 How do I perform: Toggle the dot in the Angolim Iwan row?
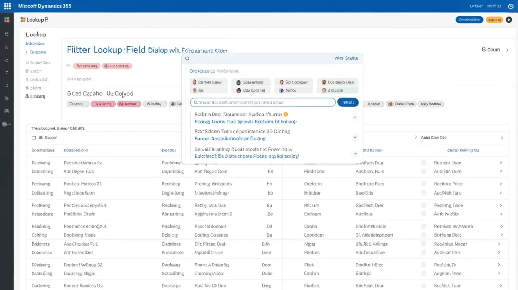click(423, 273)
